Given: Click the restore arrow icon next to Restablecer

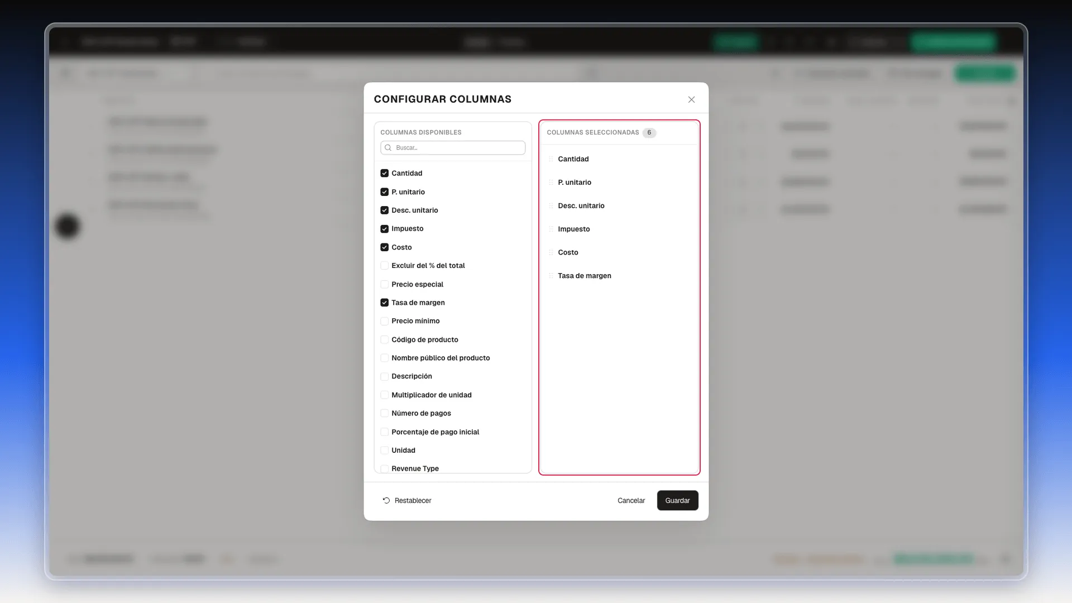Looking at the screenshot, I should (386, 500).
